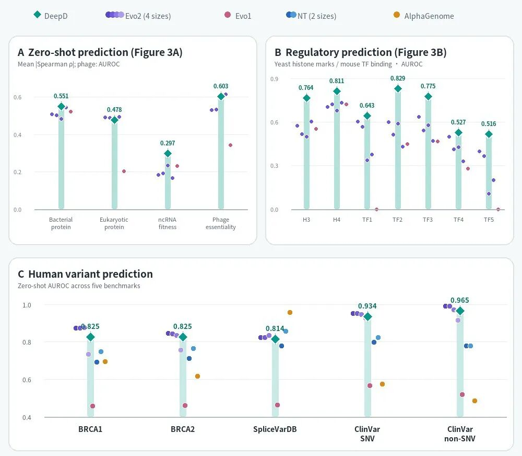Select the H4 DeepD diamond marker (0.811)
522x456 pixels.
point(337,92)
